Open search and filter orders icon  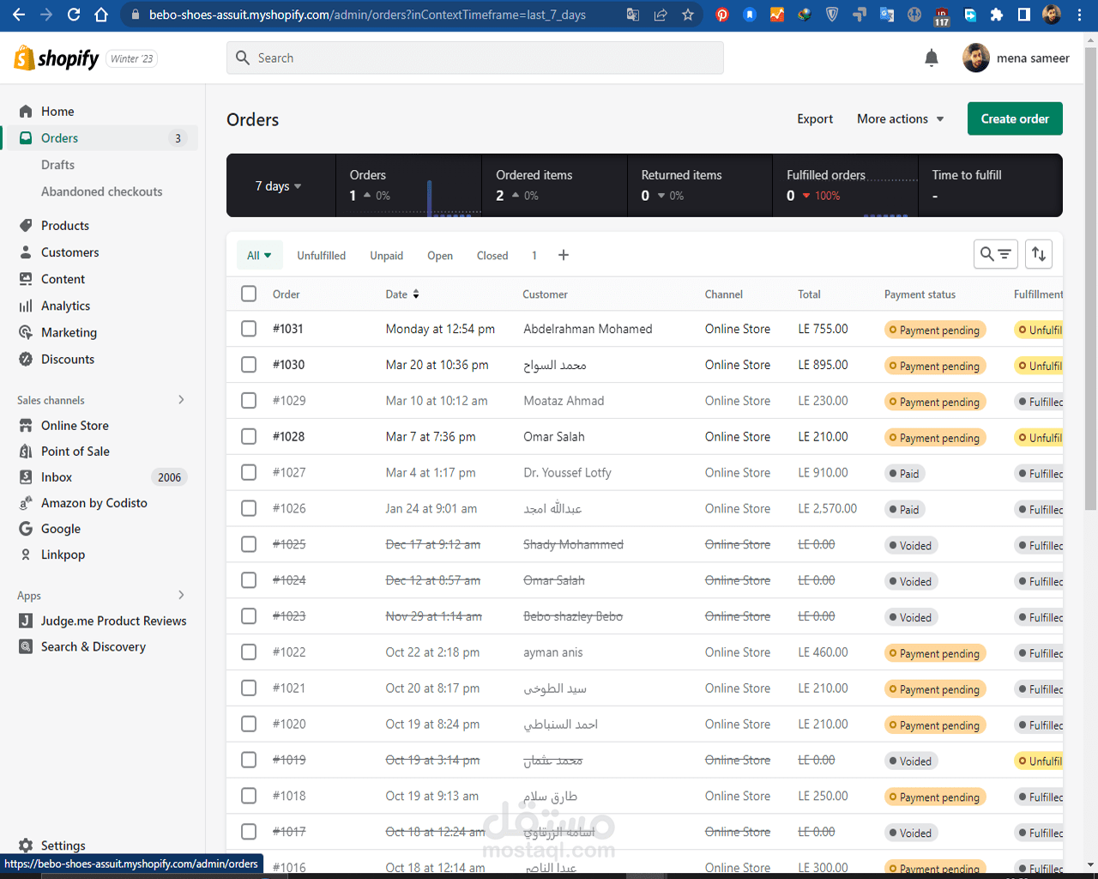(x=996, y=254)
